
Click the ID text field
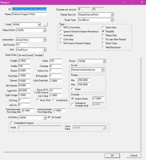[29, 9]
